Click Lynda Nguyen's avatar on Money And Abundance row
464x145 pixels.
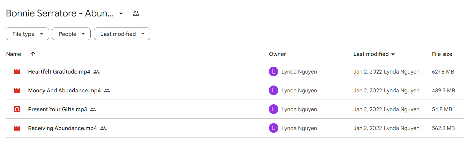coord(273,91)
